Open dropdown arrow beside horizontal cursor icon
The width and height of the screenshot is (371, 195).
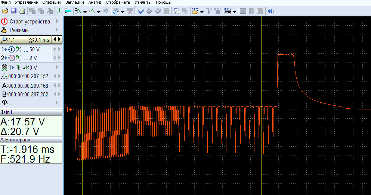[99, 12]
